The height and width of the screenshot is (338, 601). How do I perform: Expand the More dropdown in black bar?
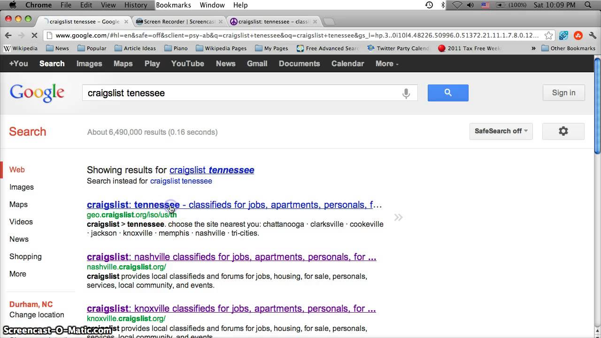(x=387, y=63)
